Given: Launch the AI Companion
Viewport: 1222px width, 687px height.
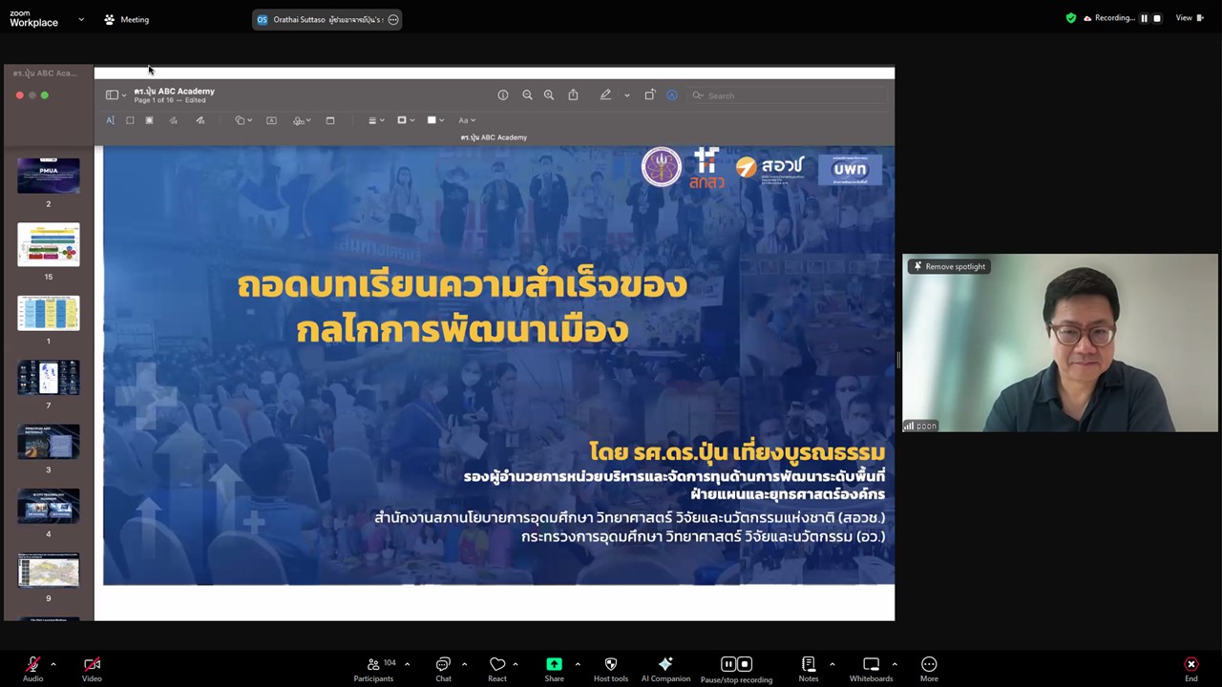Looking at the screenshot, I should click(665, 669).
